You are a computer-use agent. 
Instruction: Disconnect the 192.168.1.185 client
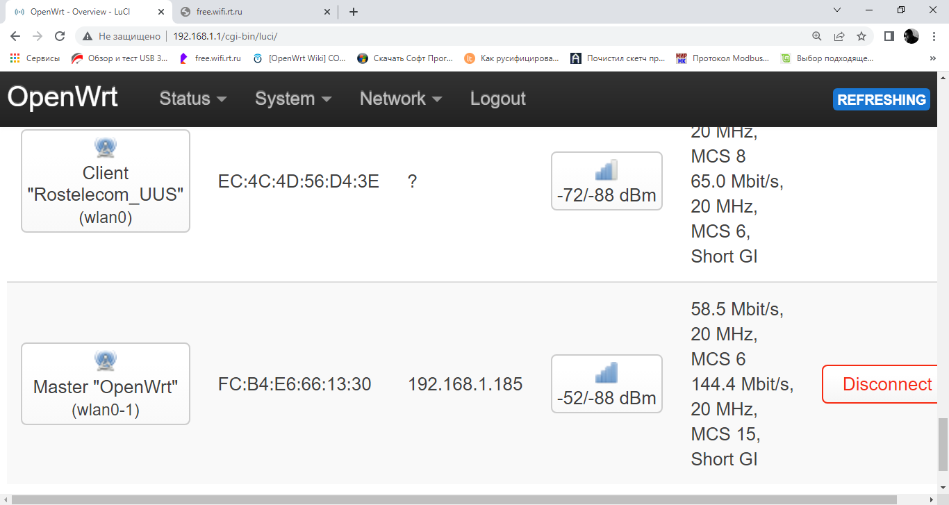point(884,384)
